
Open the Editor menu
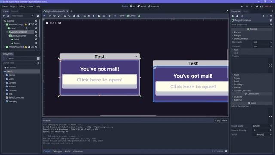click(30, 6)
